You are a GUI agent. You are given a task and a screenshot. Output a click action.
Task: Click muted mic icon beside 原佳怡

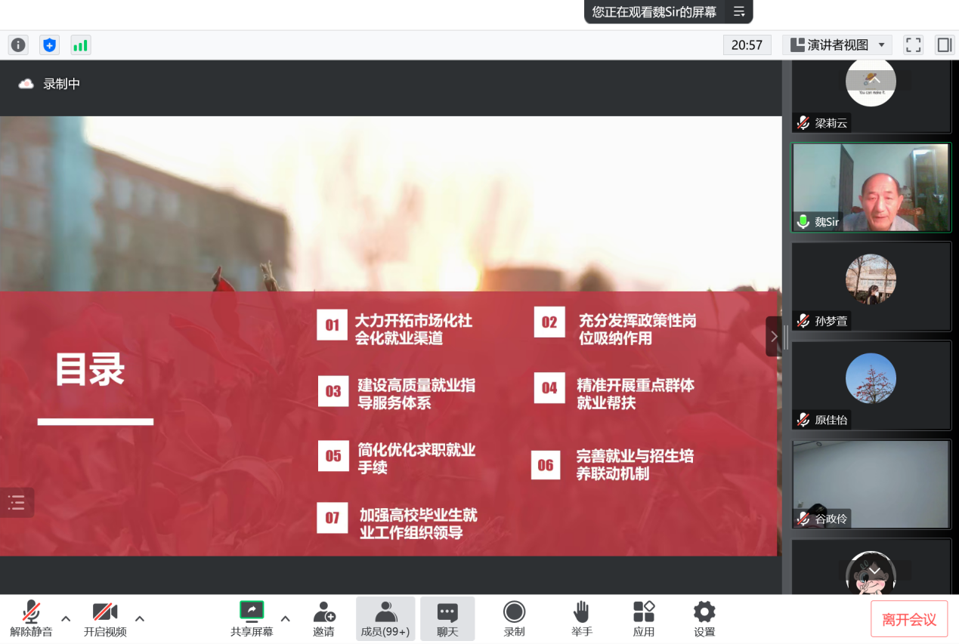click(x=803, y=420)
